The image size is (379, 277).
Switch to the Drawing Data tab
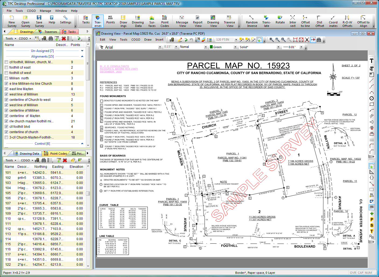(27, 154)
